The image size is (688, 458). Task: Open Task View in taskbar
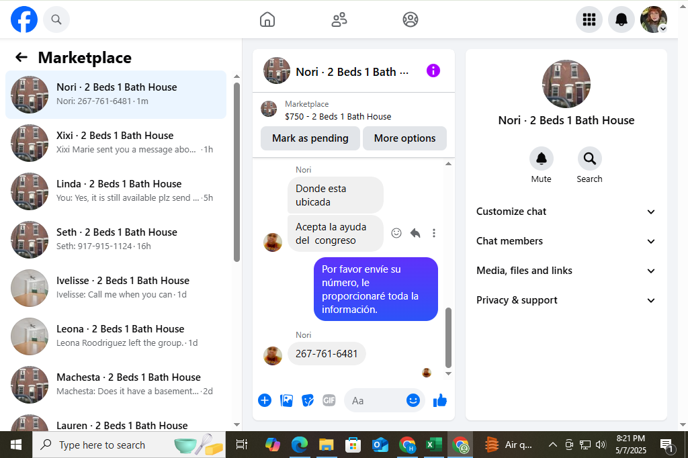click(x=242, y=445)
